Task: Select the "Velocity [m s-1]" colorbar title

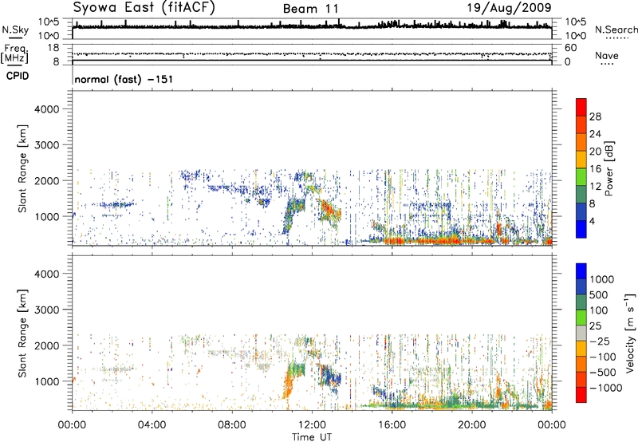Action: point(630,333)
